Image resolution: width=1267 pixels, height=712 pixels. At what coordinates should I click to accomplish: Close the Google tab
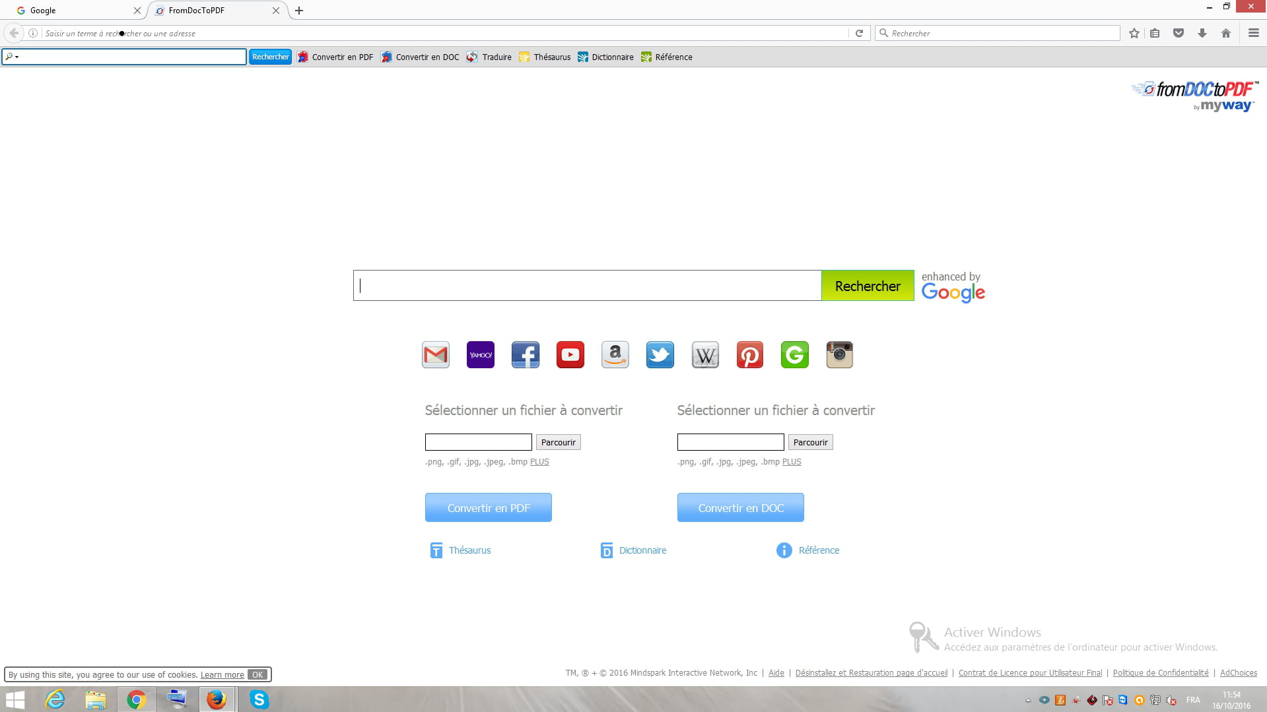pos(137,11)
